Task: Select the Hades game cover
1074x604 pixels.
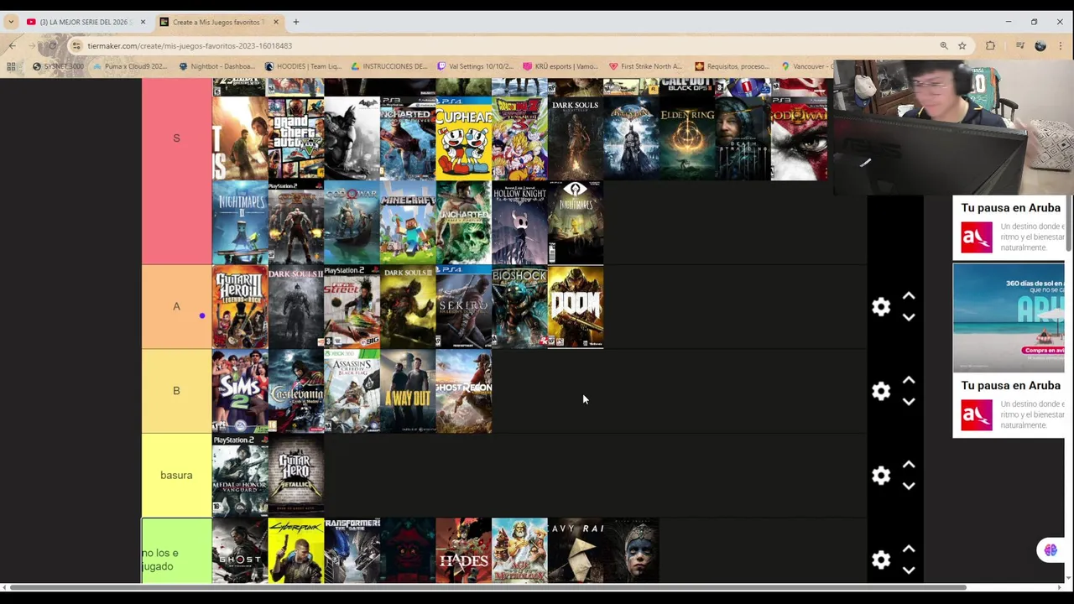Action: tap(463, 550)
